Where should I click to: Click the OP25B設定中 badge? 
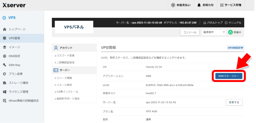235,48
